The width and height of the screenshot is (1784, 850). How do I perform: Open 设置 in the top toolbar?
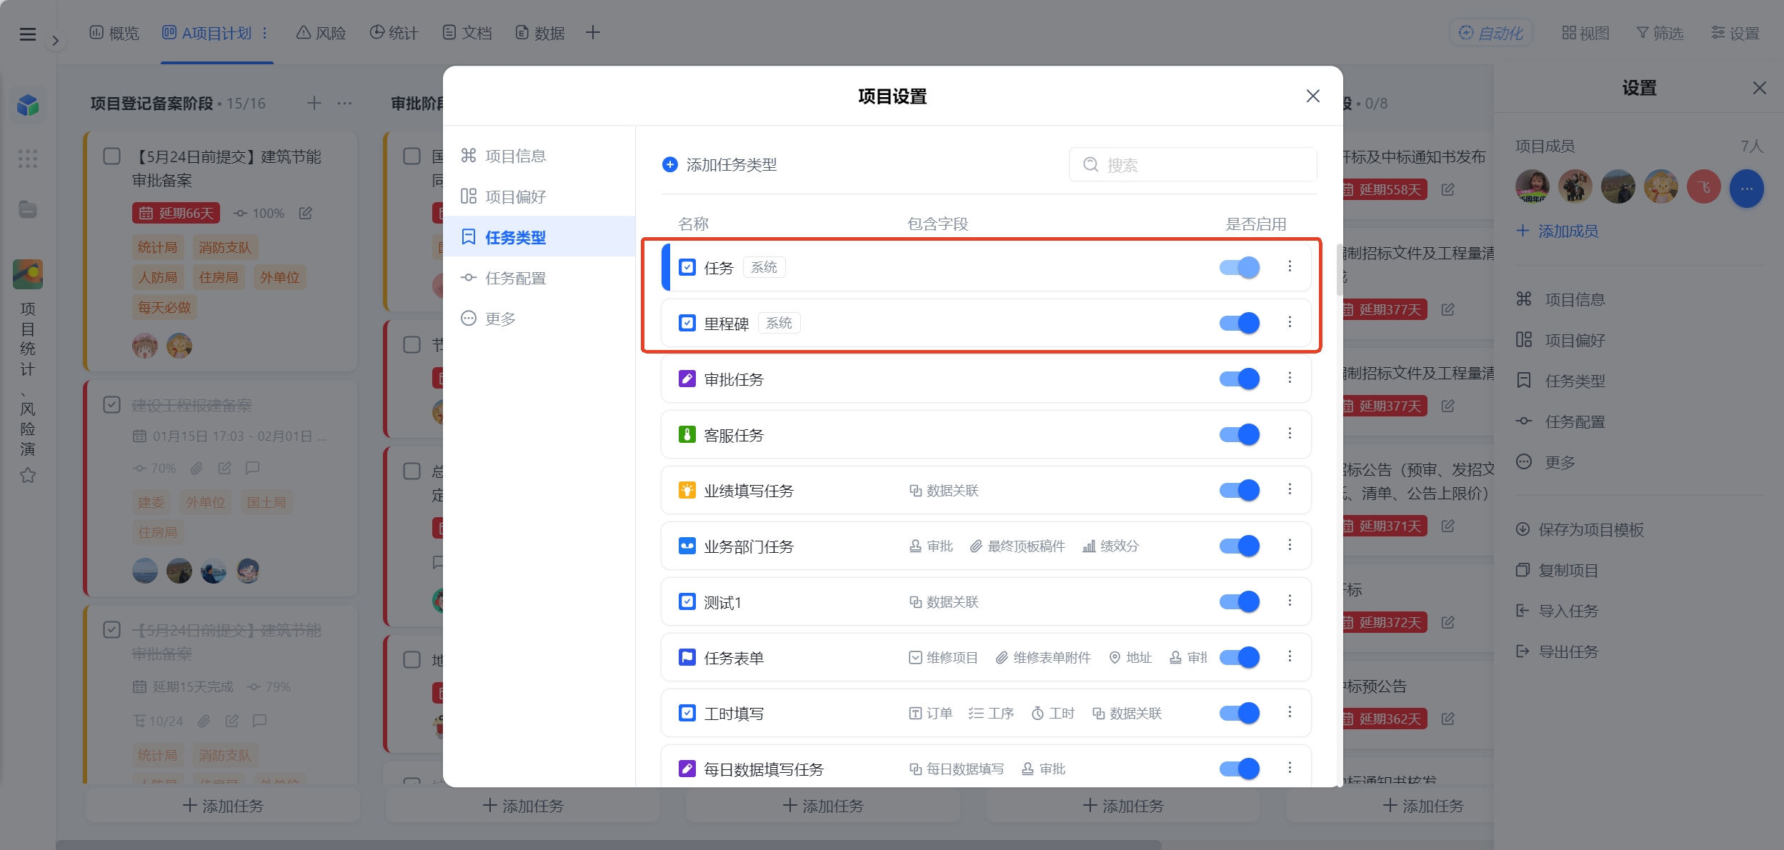pyautogui.click(x=1735, y=33)
